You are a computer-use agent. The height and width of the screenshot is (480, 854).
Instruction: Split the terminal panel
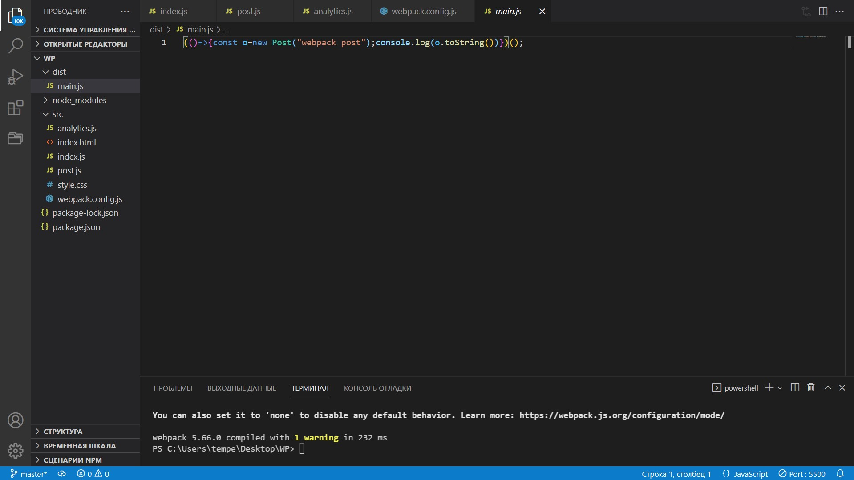tap(795, 388)
